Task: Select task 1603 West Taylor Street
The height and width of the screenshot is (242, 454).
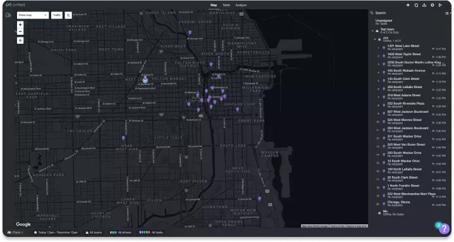Action: (x=411, y=55)
